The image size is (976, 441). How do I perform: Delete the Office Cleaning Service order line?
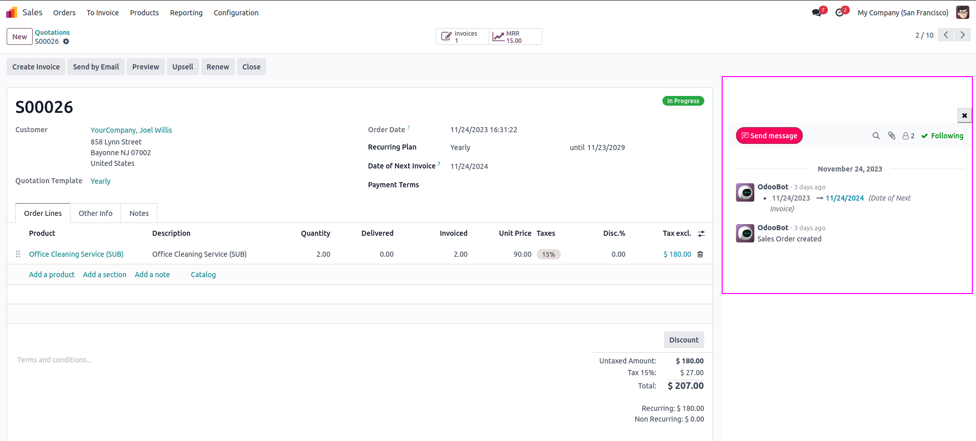tap(700, 254)
